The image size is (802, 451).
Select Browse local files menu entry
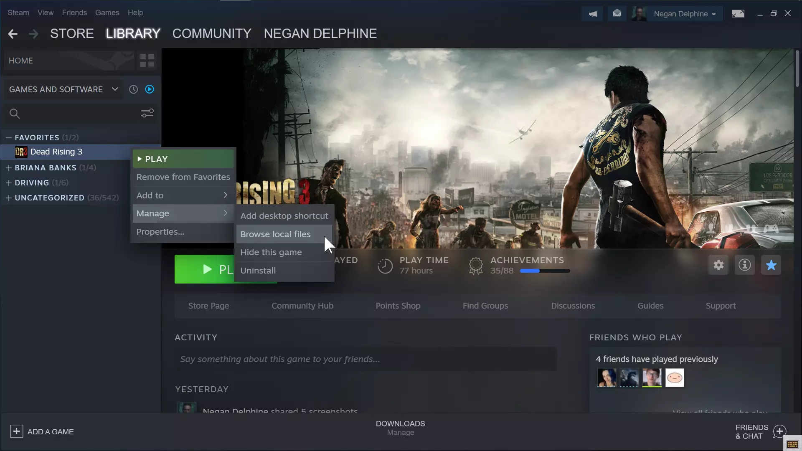[x=275, y=234]
